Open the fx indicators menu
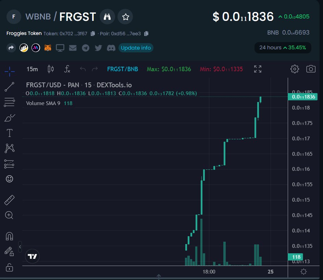This screenshot has width=323, height=280. [x=67, y=69]
